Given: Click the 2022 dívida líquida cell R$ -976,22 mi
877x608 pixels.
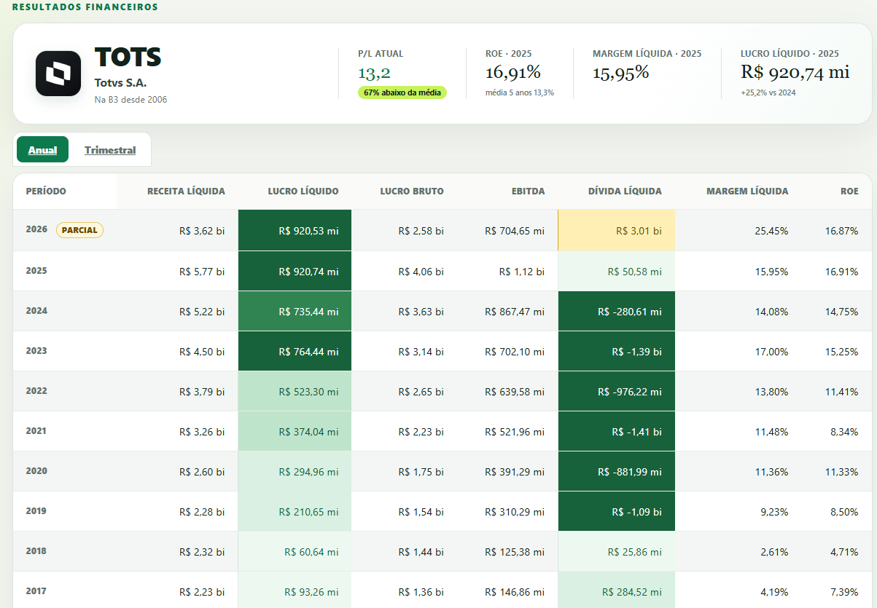Looking at the screenshot, I should 617,391.
